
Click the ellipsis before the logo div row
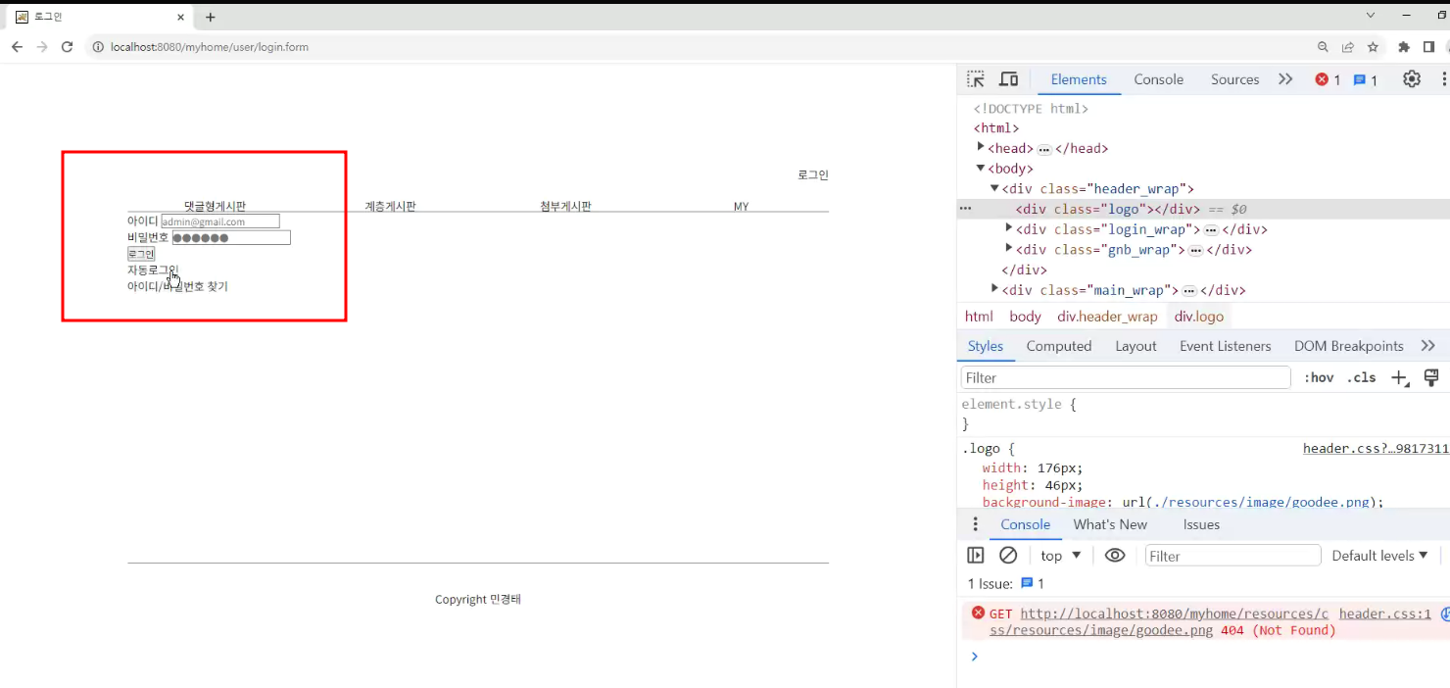point(965,209)
